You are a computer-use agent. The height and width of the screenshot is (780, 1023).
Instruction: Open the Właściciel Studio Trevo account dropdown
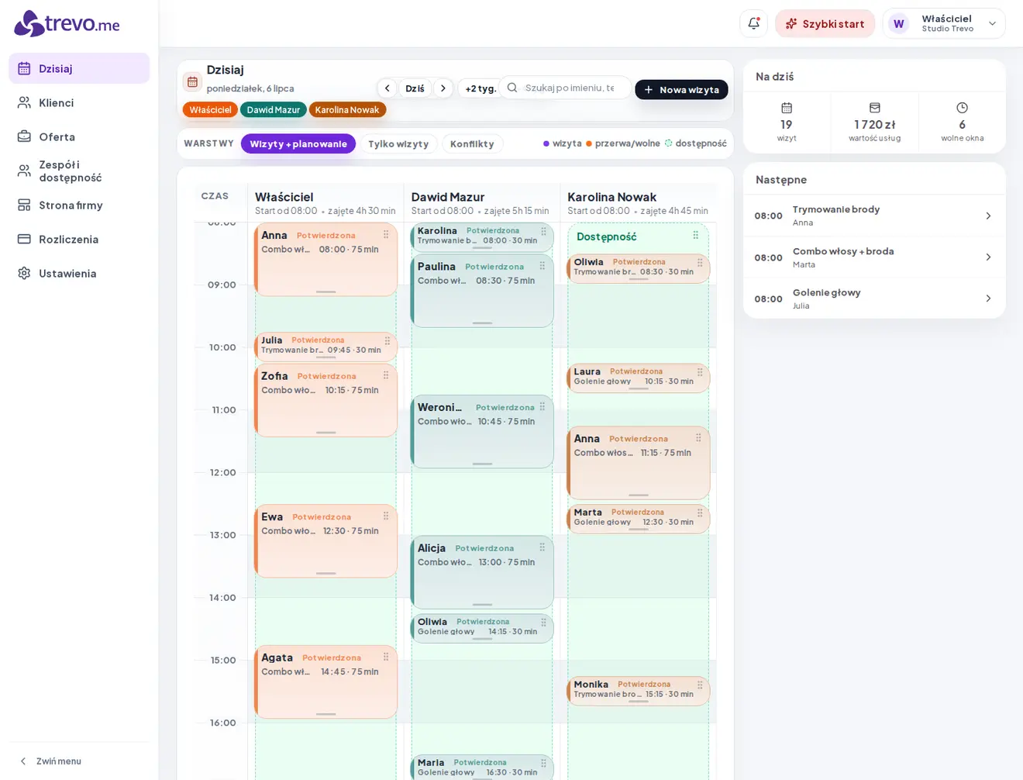(944, 23)
